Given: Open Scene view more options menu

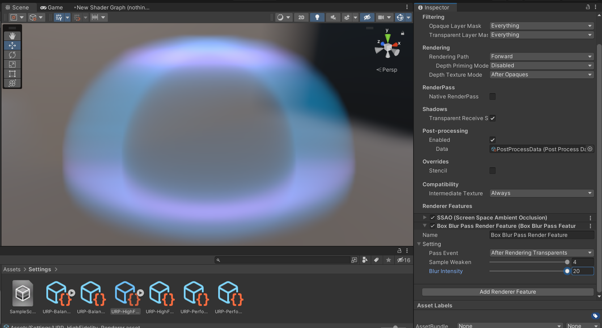Looking at the screenshot, I should click(407, 7).
